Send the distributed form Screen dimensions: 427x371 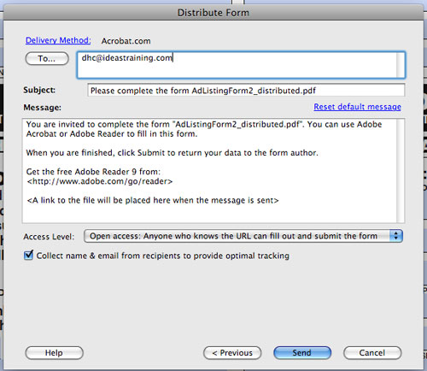[x=302, y=353]
